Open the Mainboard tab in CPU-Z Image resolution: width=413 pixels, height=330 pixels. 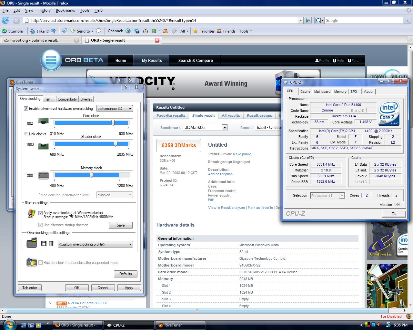(322, 92)
